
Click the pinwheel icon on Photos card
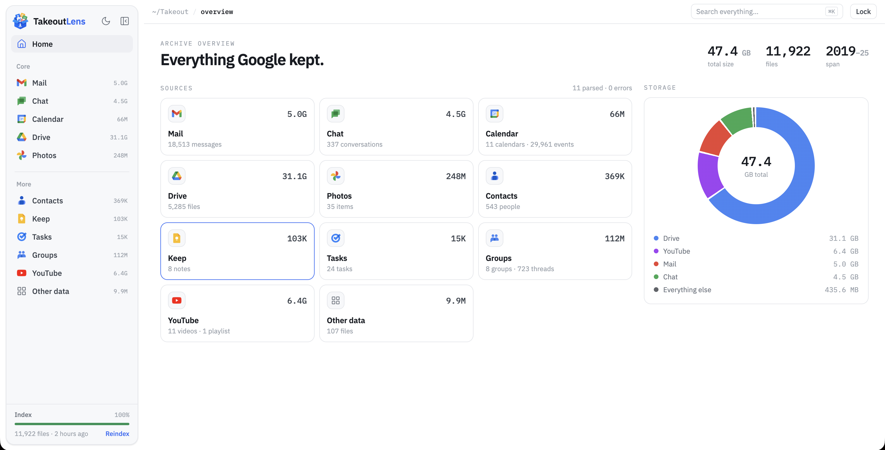[x=336, y=176]
